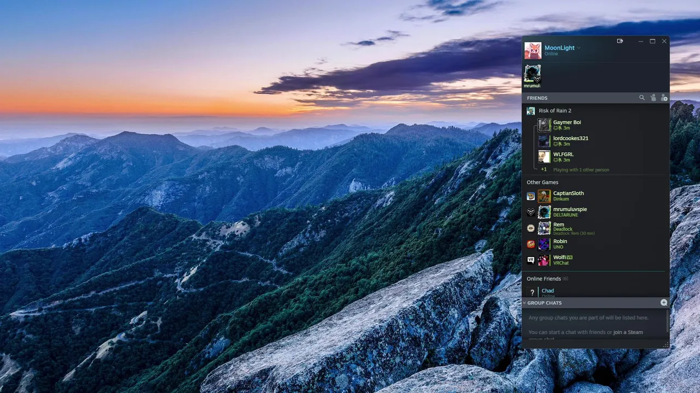Search friends with the magnifier icon
700x393 pixels.
pyautogui.click(x=641, y=98)
